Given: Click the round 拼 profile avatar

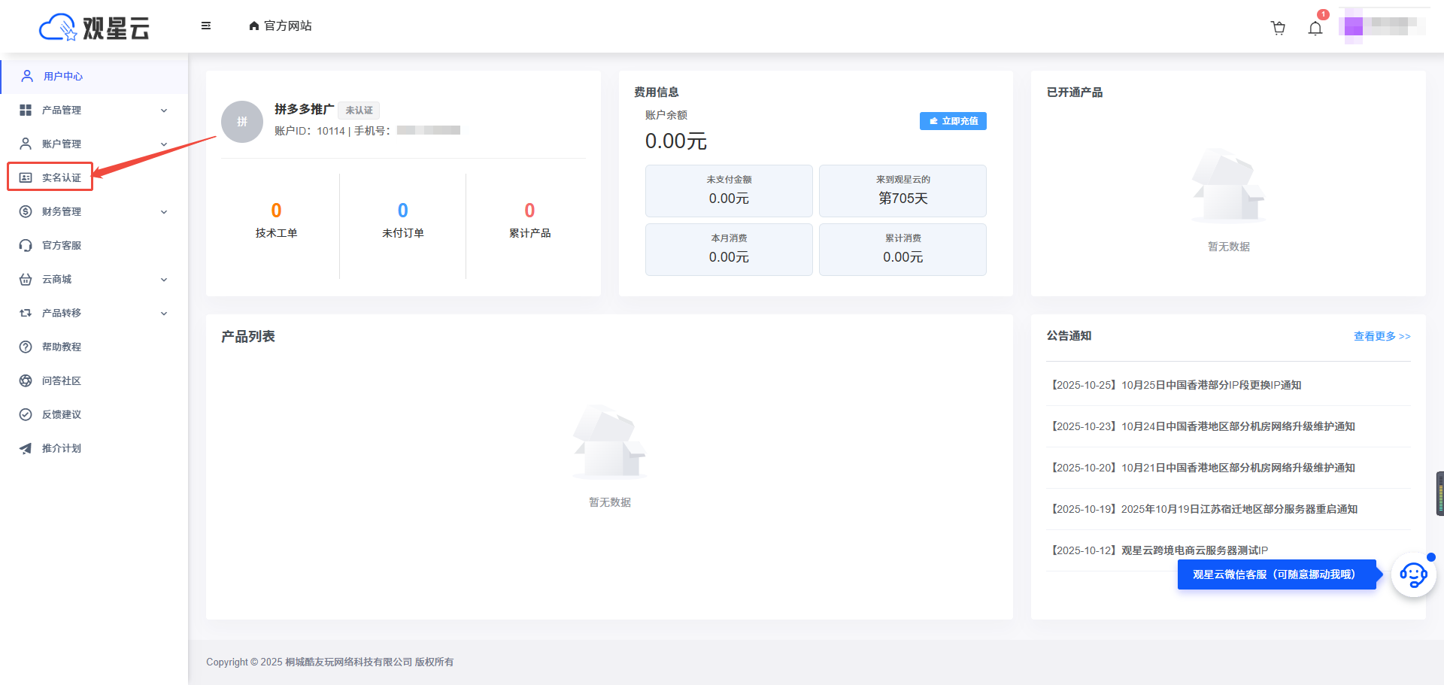Looking at the screenshot, I should pos(242,122).
